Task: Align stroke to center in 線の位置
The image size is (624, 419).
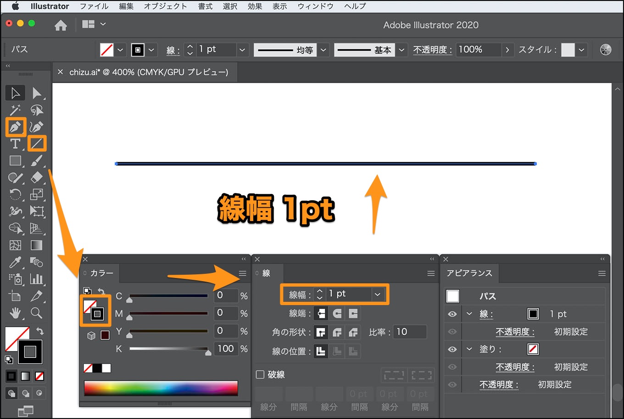Action: pyautogui.click(x=321, y=351)
